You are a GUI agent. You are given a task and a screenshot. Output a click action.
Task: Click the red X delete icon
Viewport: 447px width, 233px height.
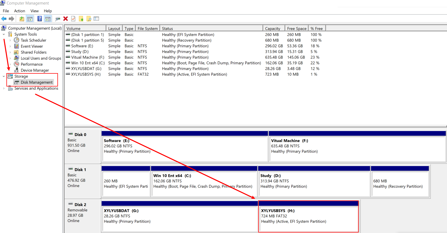65,19
